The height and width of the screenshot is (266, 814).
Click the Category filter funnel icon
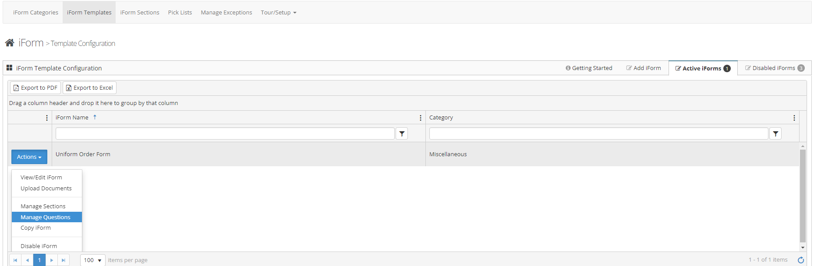(775, 134)
